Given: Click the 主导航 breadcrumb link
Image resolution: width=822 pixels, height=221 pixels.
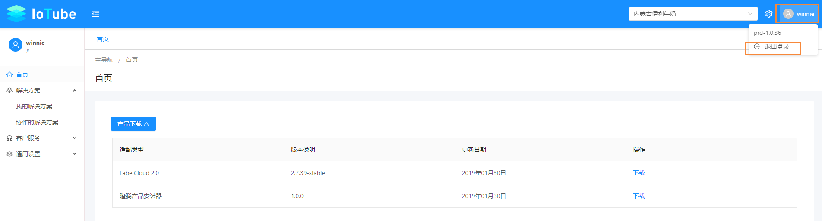Looking at the screenshot, I should 104,60.
